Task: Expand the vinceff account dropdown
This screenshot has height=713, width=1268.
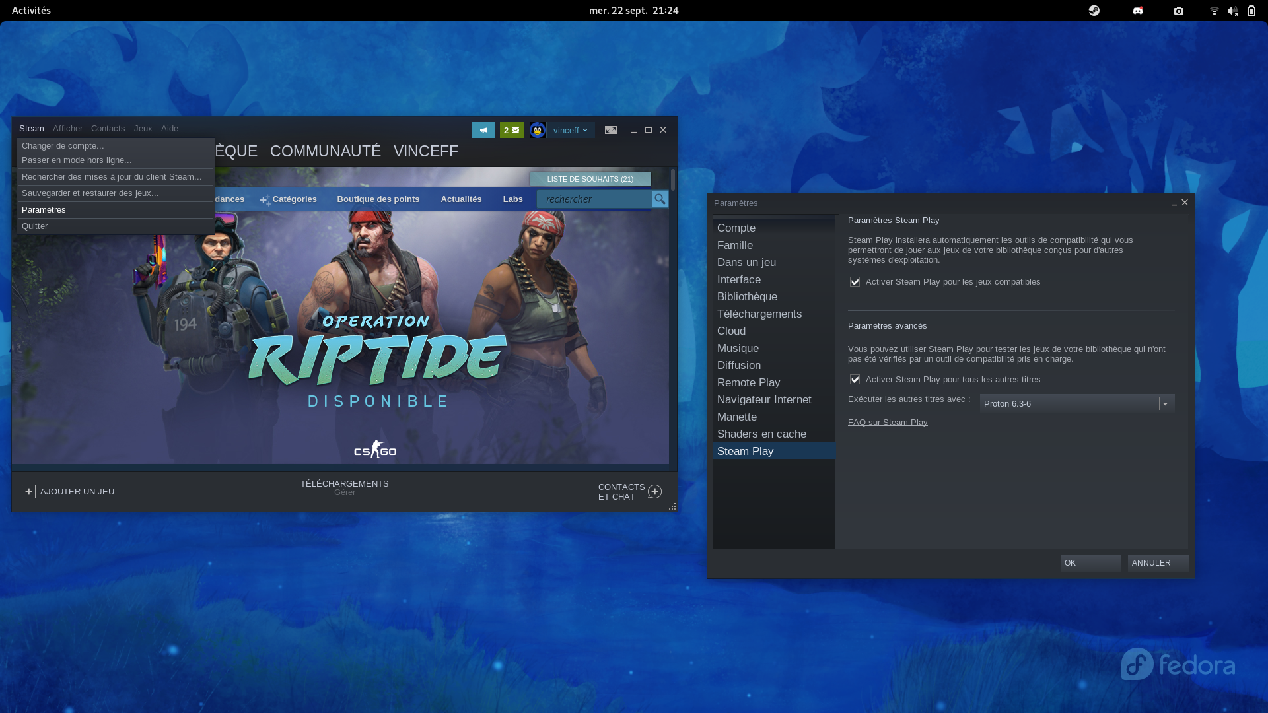Action: tap(570, 130)
